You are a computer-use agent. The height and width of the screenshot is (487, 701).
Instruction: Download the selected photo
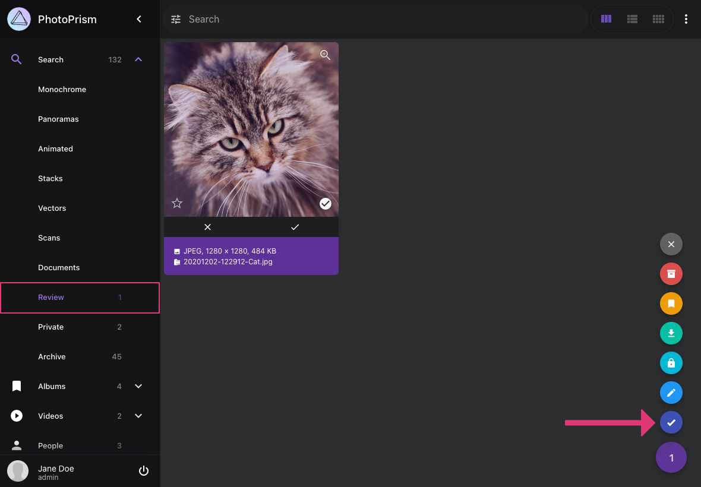point(671,333)
